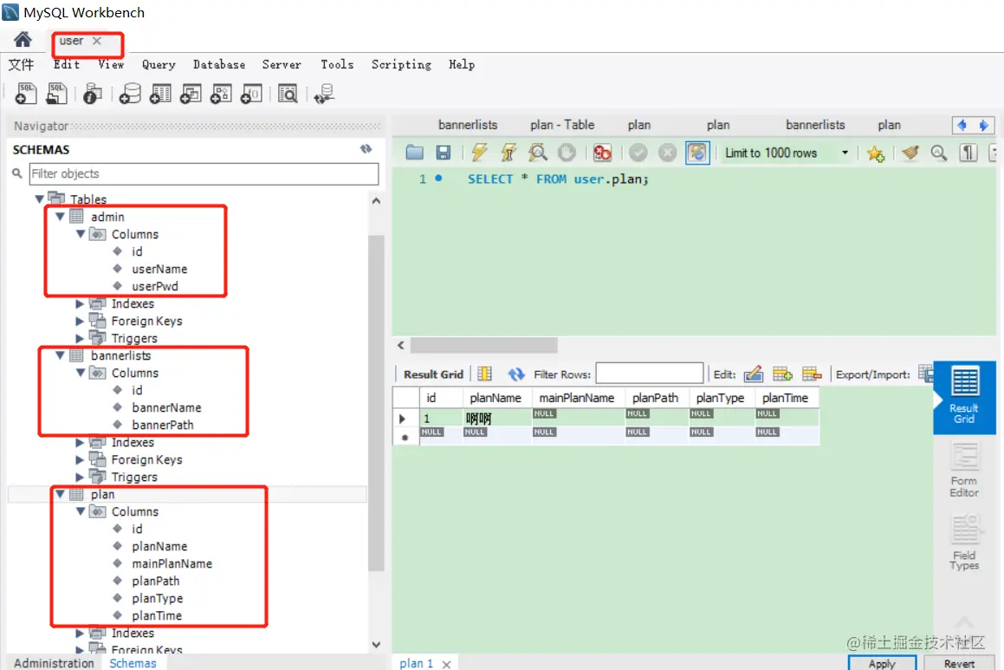This screenshot has height=670, width=1004.
Task: Switch to the Administration tab
Action: click(54, 663)
